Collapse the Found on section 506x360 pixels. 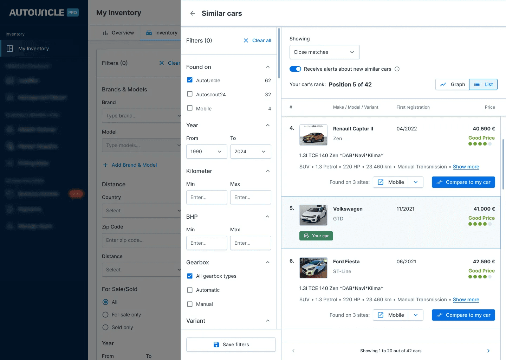pos(268,67)
